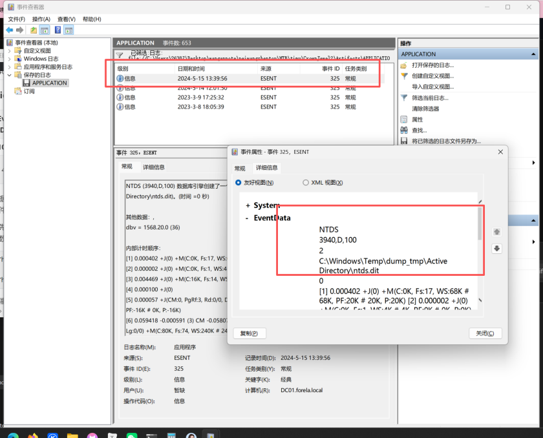Click funnel icon for 筛选当前日志

tap(404, 98)
